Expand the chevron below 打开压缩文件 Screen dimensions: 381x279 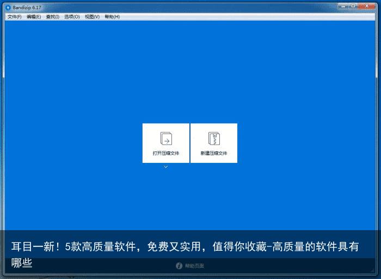[x=165, y=167]
